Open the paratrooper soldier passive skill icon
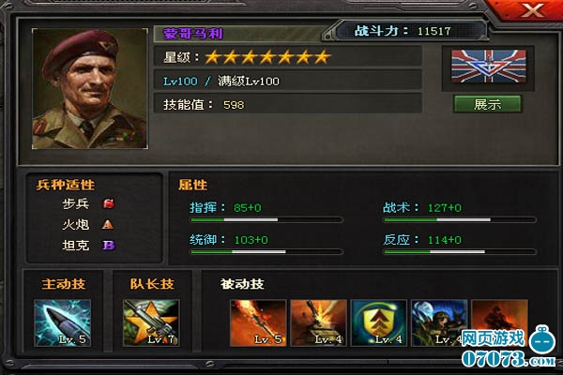This screenshot has height=375, width=563. (x=439, y=322)
